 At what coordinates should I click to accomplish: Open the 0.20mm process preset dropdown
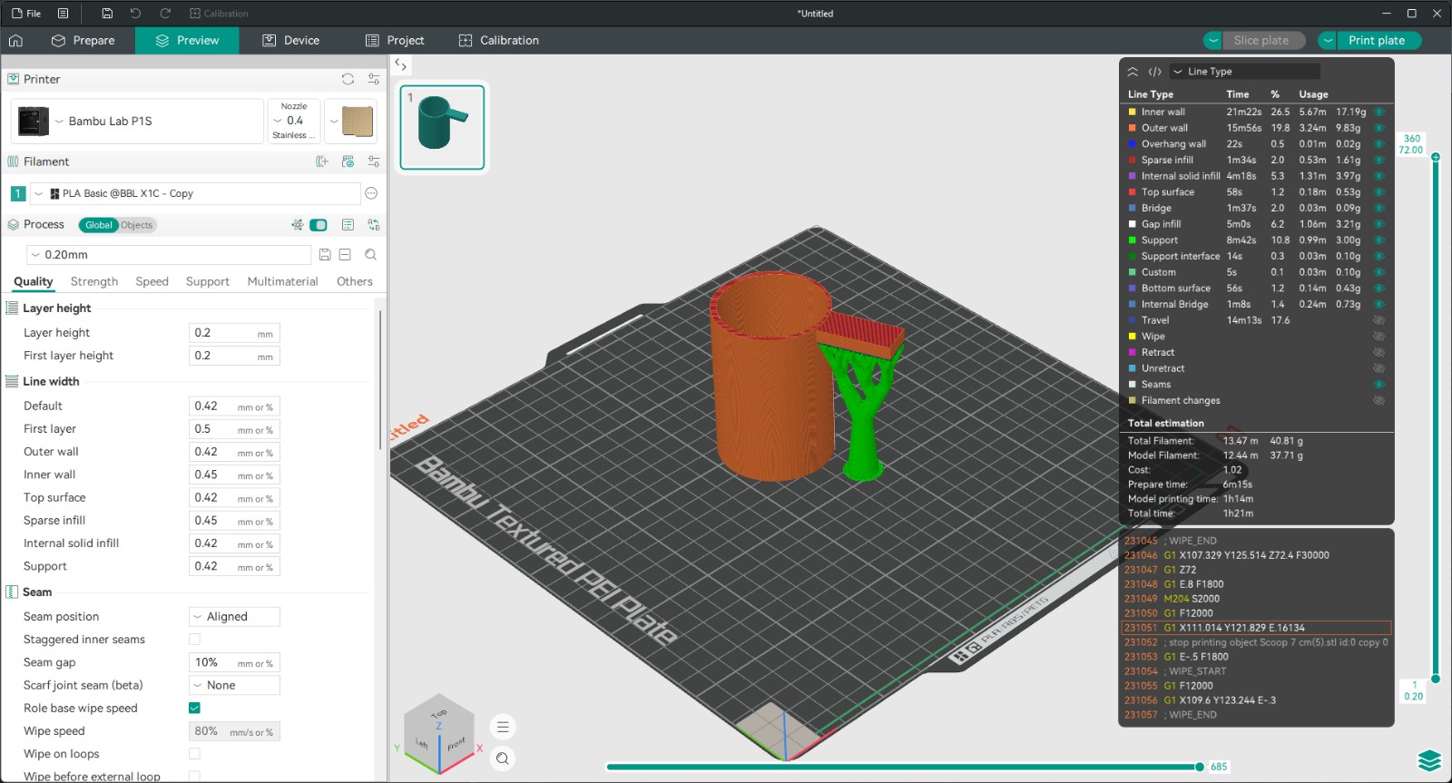[169, 255]
